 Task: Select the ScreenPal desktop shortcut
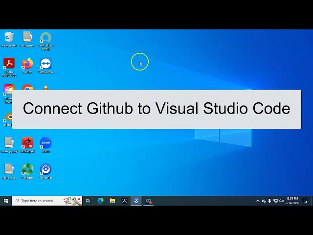pyautogui.click(x=45, y=171)
